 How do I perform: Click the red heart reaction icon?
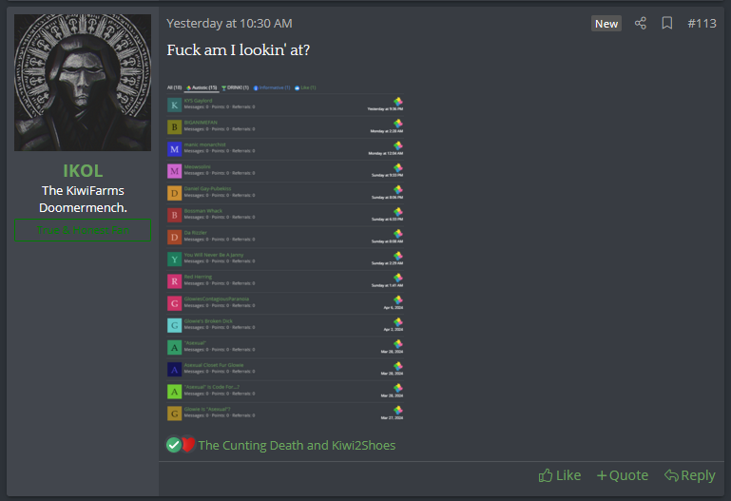[x=188, y=444]
